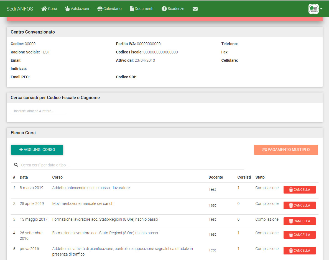Expand the user profile dropdown arrow
Viewport: 329px width, 260px height.
pos(321,9)
